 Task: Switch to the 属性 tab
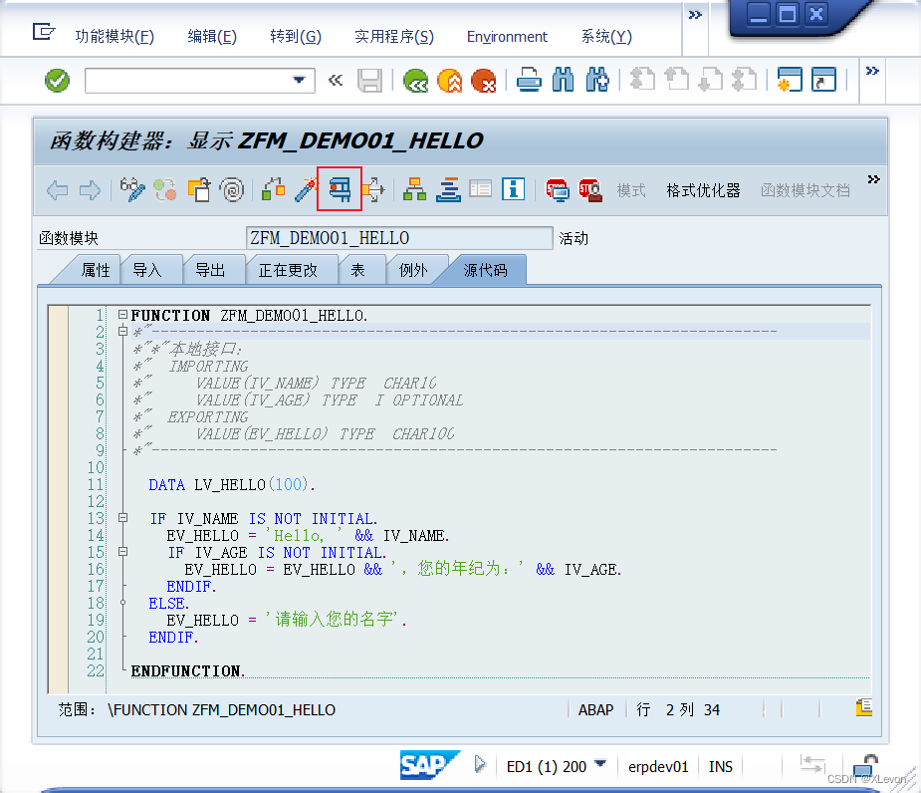96,270
